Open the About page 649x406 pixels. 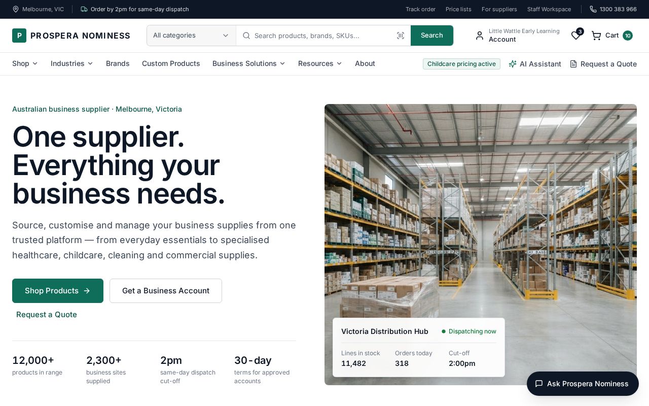pos(365,63)
